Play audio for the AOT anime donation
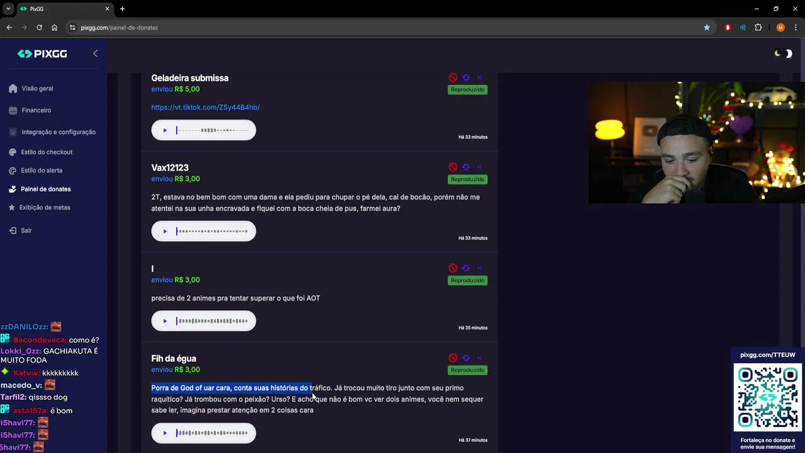805x453 pixels. point(165,321)
